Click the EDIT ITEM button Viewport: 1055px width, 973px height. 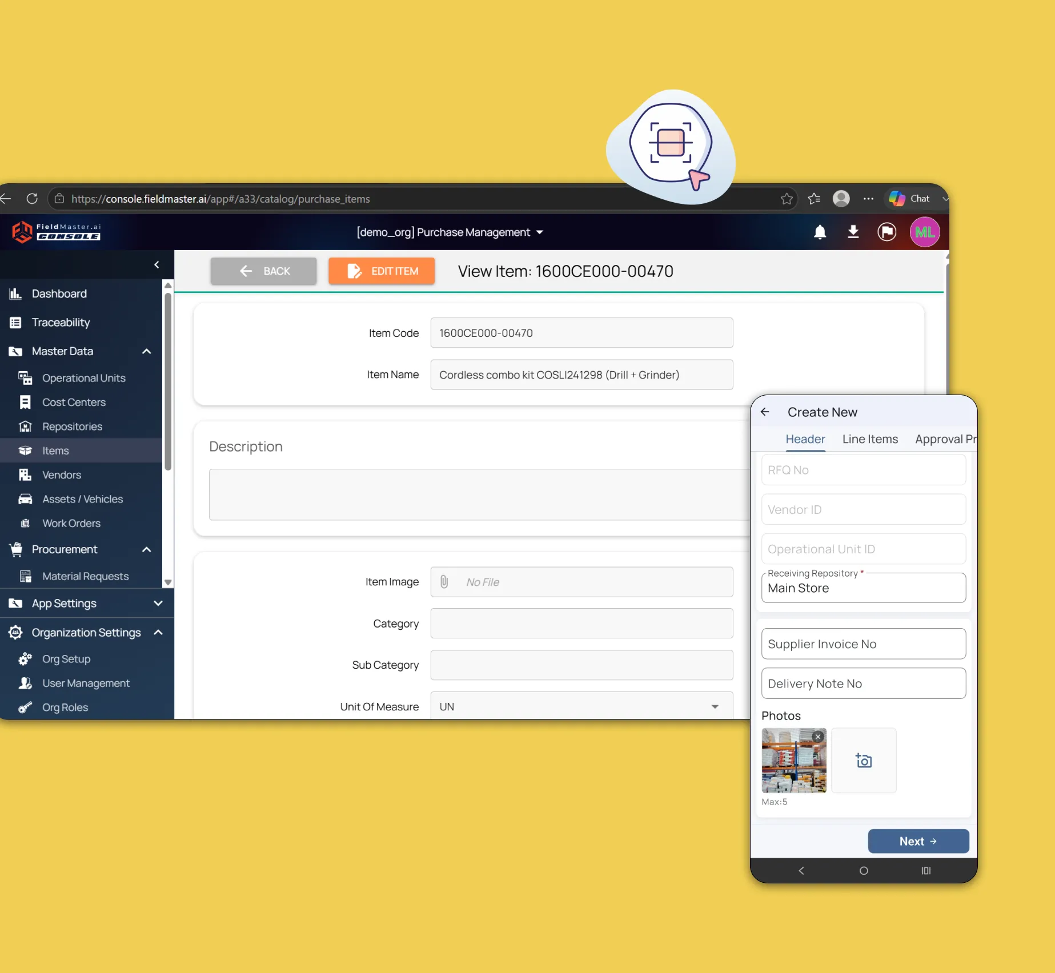[x=382, y=271]
